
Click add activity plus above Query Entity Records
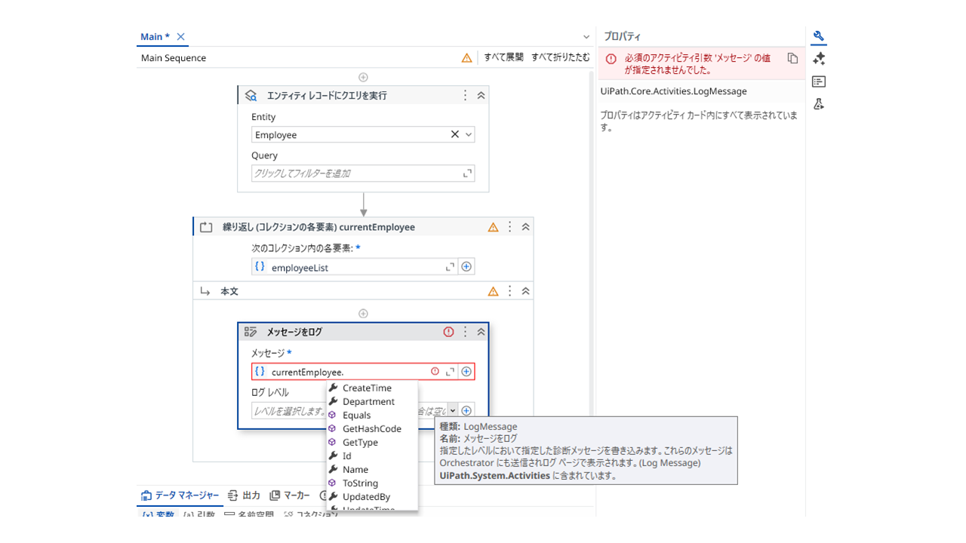[363, 77]
